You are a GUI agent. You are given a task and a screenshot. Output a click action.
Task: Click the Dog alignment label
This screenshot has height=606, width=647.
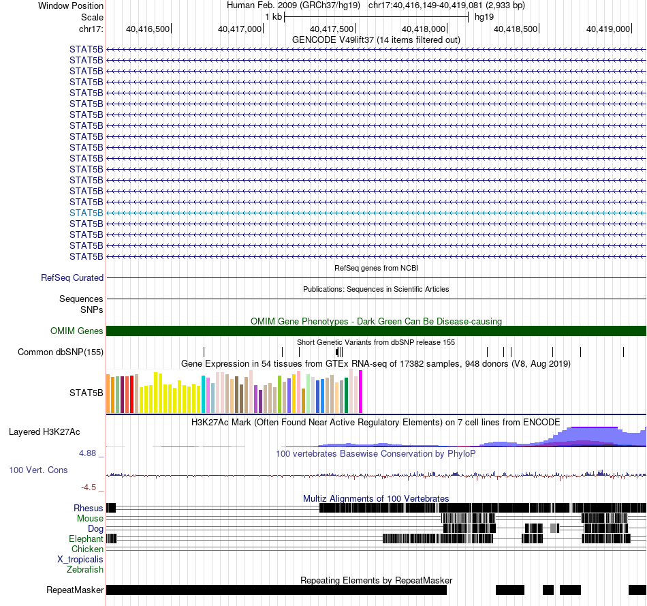[95, 529]
